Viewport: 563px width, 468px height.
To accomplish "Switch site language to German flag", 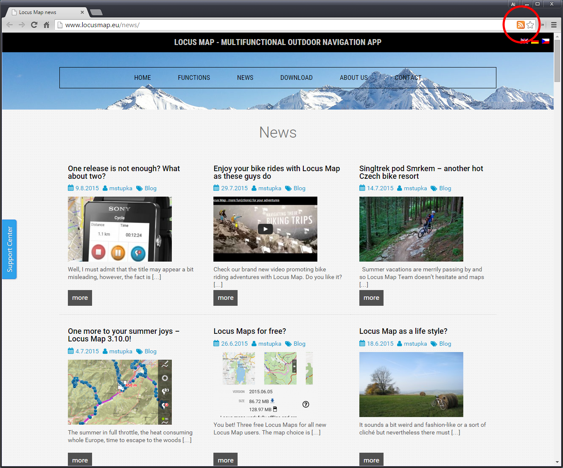I will [535, 41].
